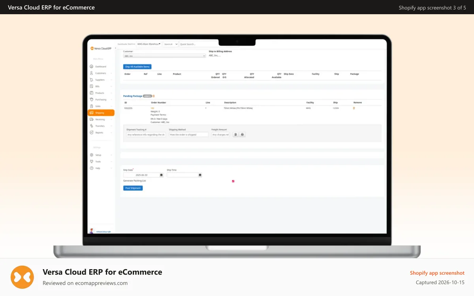The width and height of the screenshot is (474, 296).
Task: Expand the Purchasing submenu chevron
Action: (111, 100)
